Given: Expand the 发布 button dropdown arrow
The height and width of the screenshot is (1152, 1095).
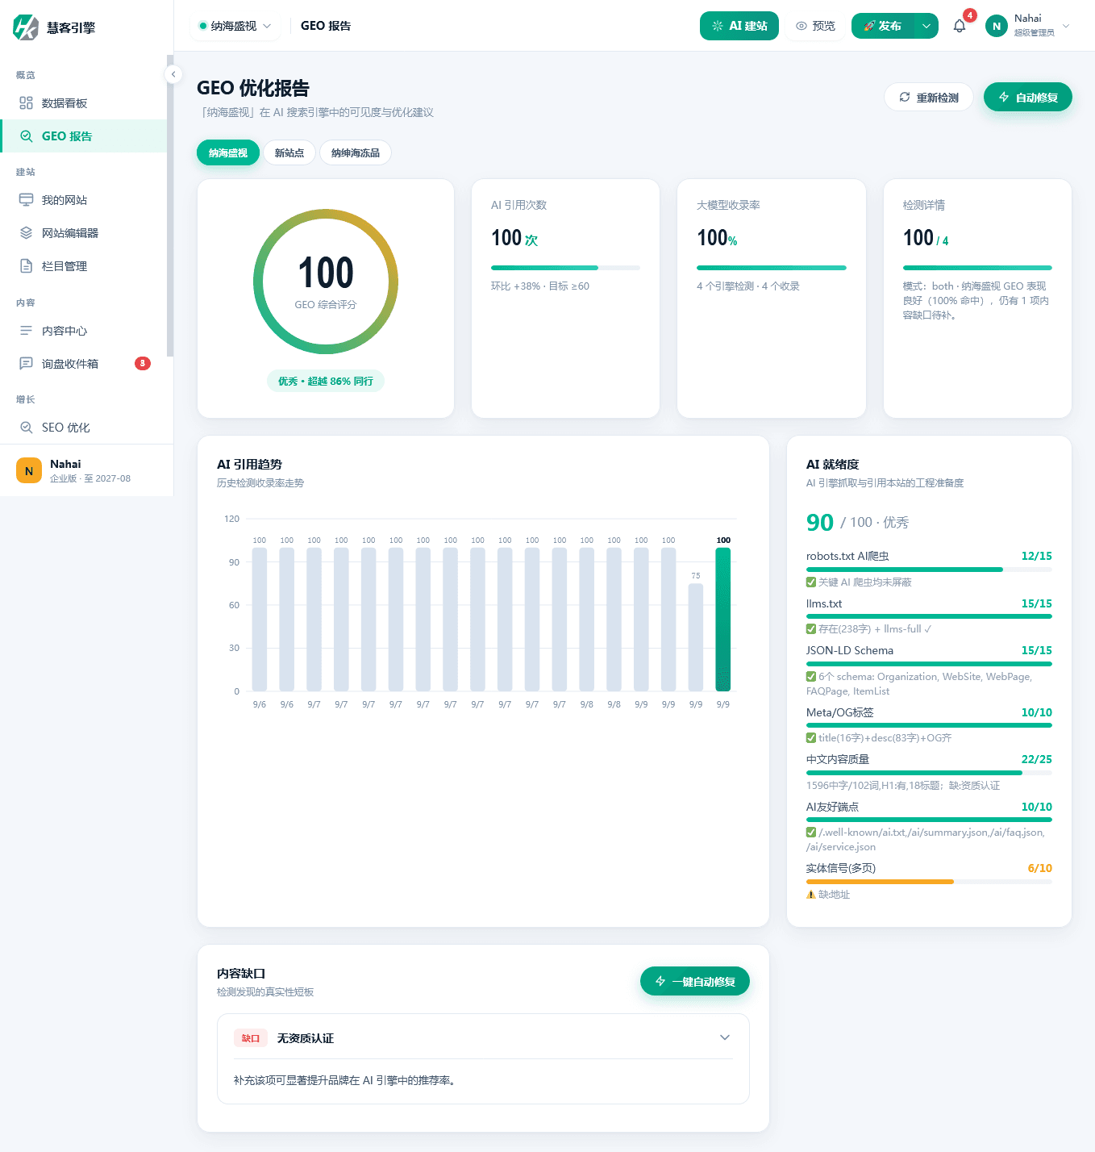Looking at the screenshot, I should pos(926,26).
